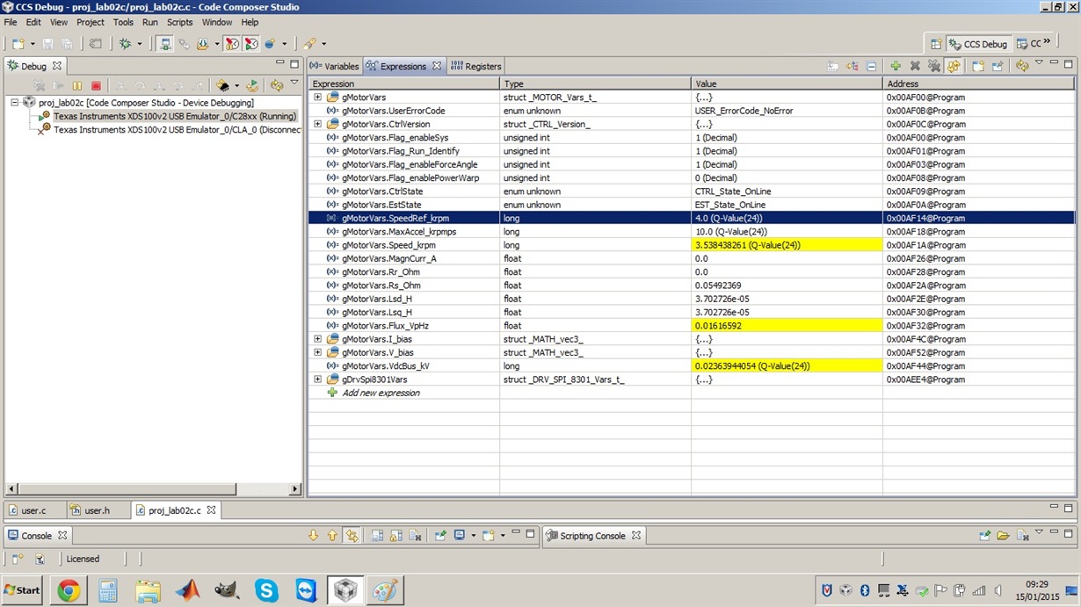This screenshot has width=1081, height=607.
Task: Expand the gMotorVars.I_bias row
Action: pyautogui.click(x=317, y=339)
